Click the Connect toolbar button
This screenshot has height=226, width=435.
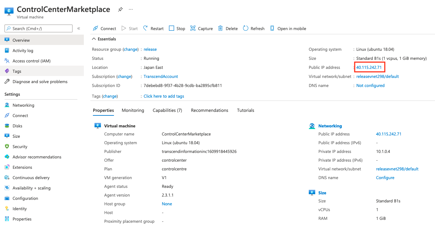(105, 28)
